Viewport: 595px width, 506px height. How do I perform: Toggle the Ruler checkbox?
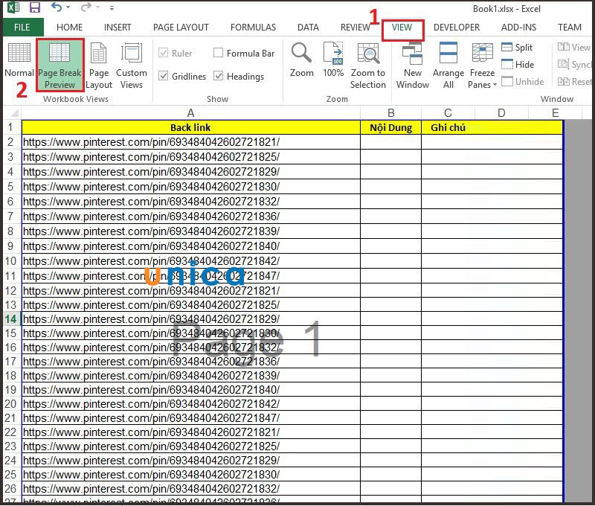click(163, 53)
